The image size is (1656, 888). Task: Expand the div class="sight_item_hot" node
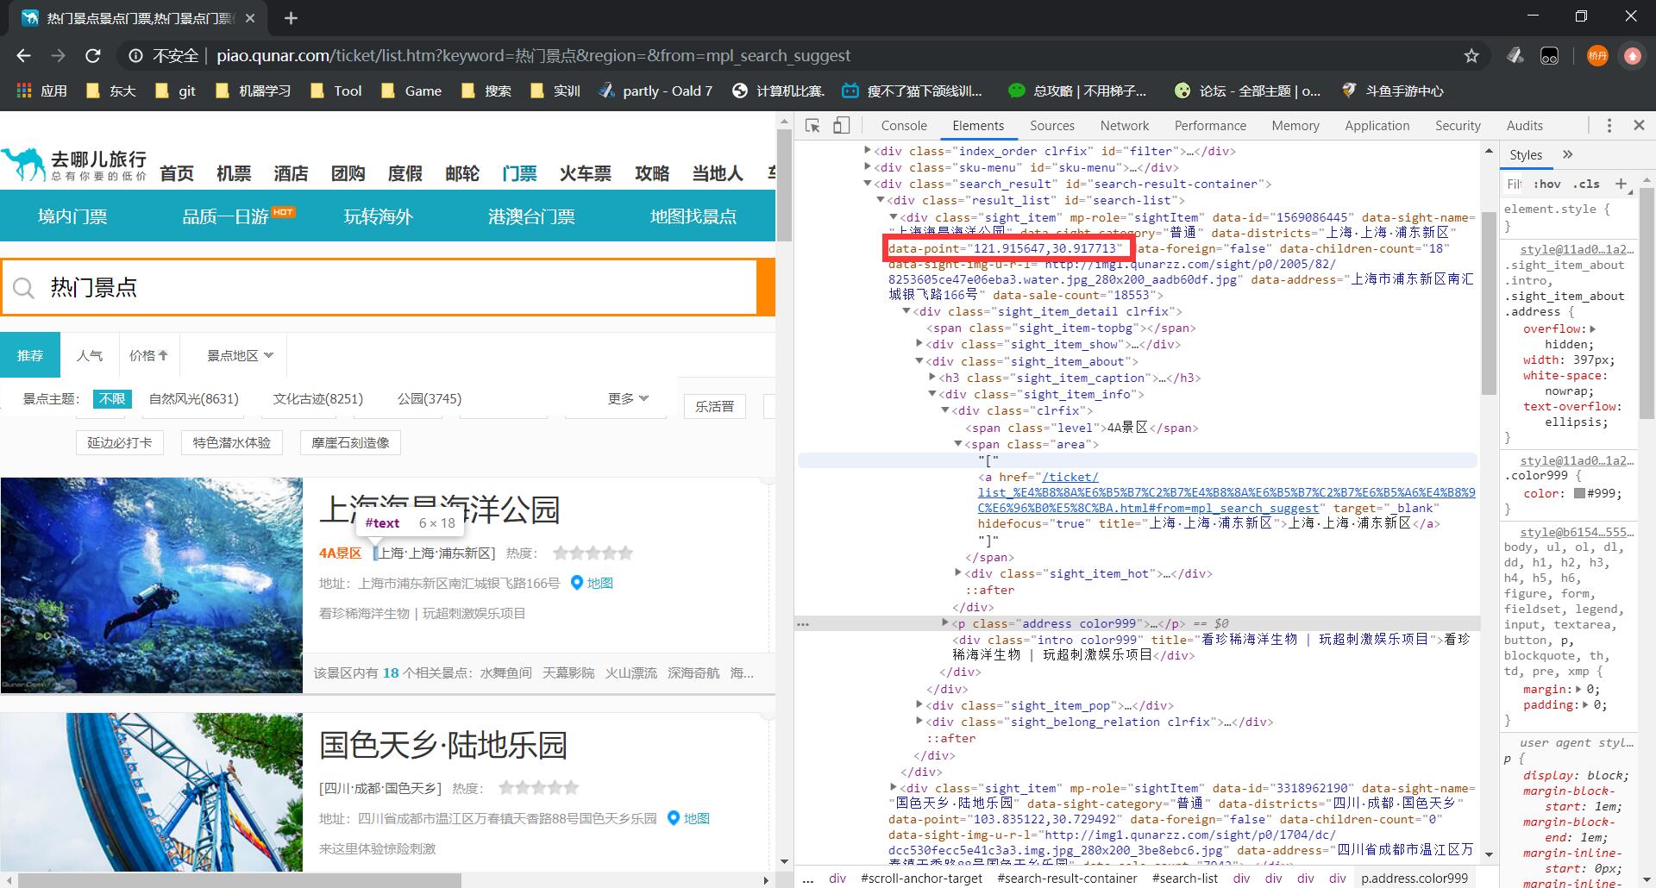click(x=957, y=572)
